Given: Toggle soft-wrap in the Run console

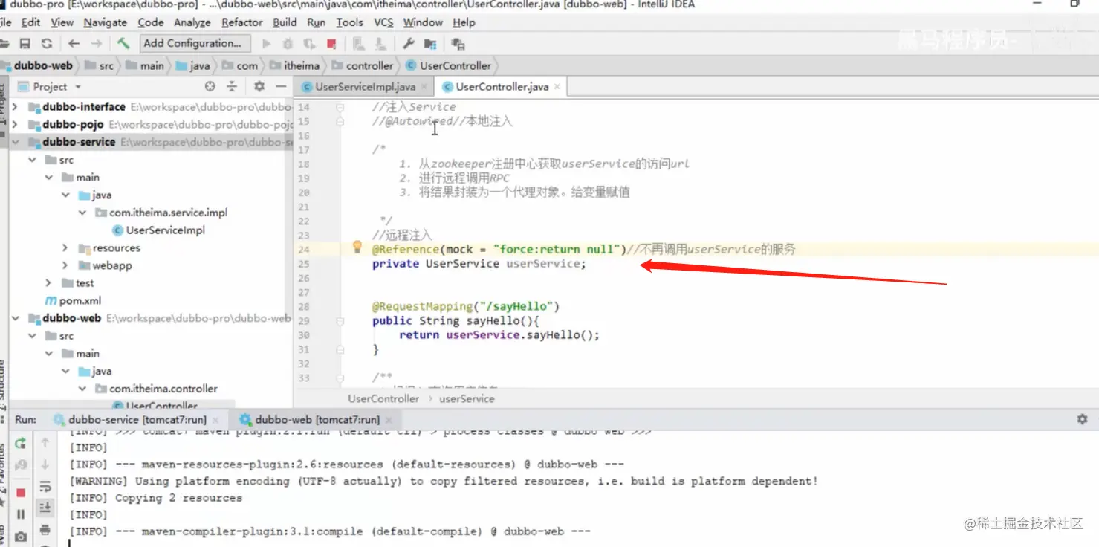Looking at the screenshot, I should pos(45,487).
